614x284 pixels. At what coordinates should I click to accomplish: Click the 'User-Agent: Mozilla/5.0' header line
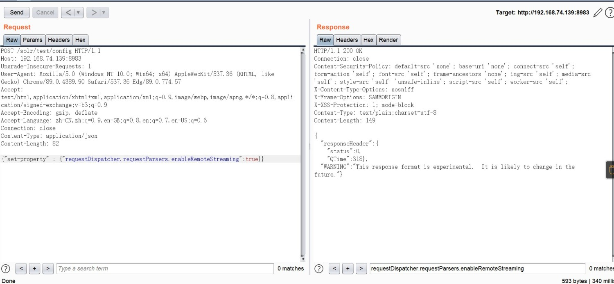138,74
